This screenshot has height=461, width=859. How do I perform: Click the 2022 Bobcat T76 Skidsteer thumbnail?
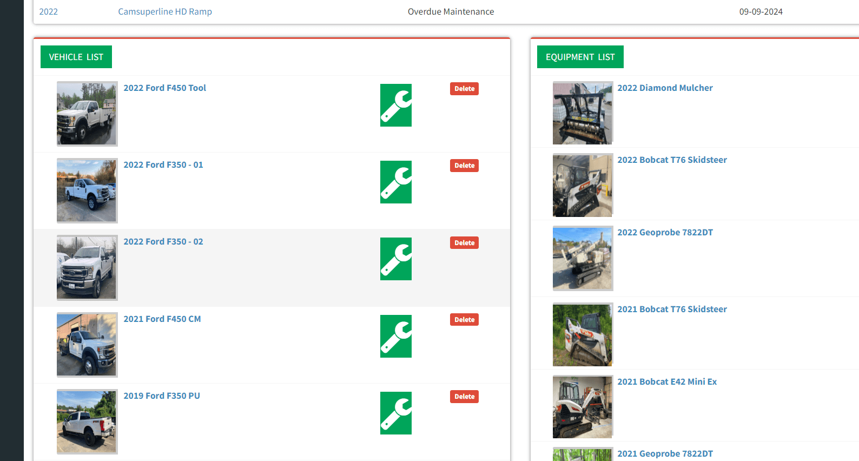click(583, 186)
